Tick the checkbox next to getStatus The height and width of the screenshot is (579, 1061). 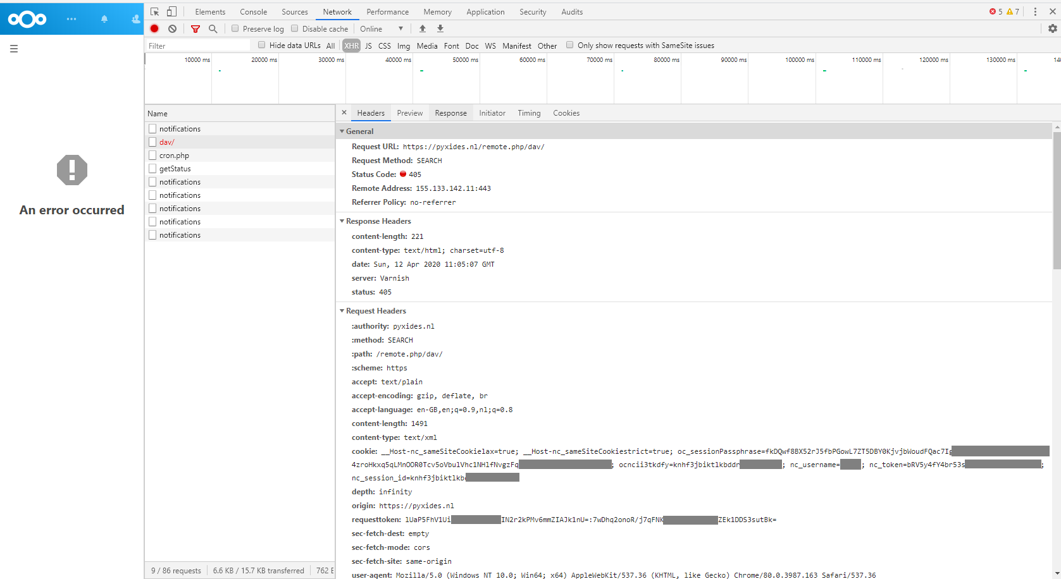click(152, 169)
